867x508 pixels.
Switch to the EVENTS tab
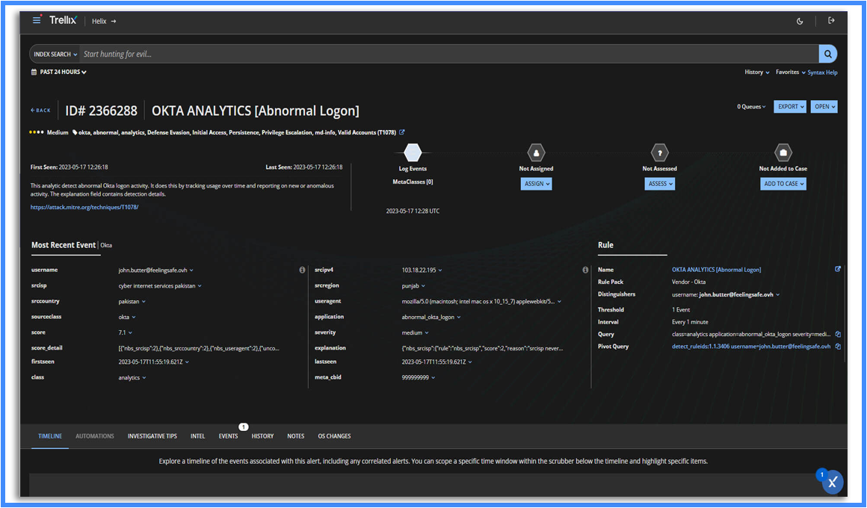[228, 436]
